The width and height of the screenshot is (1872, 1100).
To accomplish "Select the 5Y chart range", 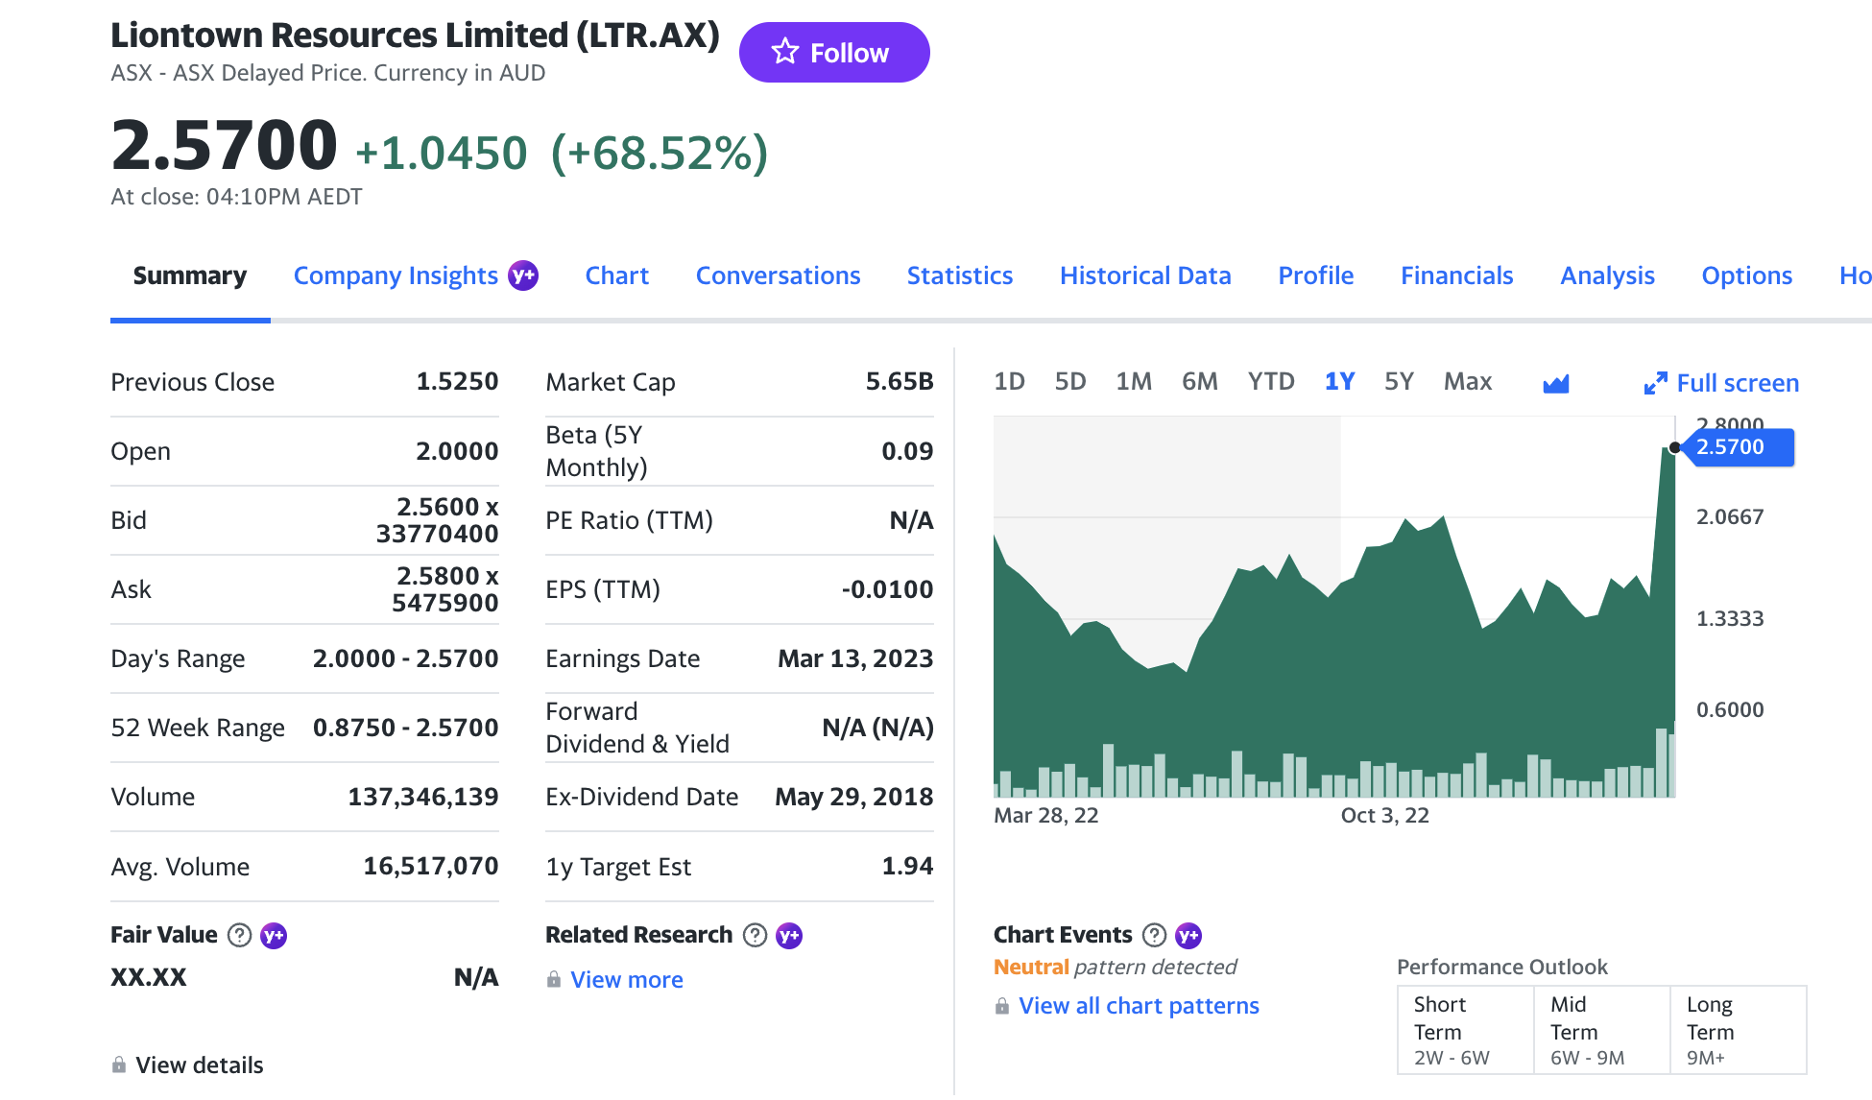I will click(x=1399, y=382).
